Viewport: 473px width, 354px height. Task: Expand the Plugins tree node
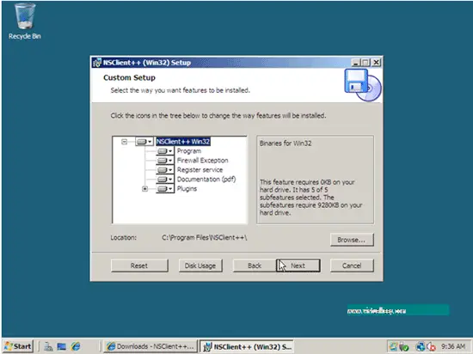[144, 189]
